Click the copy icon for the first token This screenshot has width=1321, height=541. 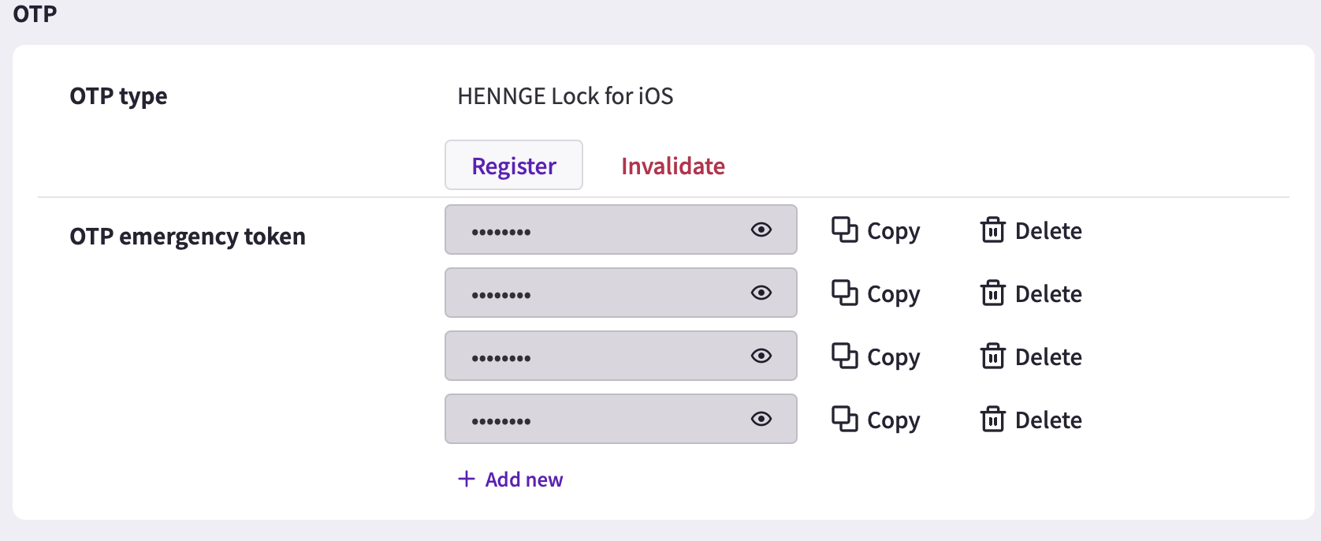[844, 229]
